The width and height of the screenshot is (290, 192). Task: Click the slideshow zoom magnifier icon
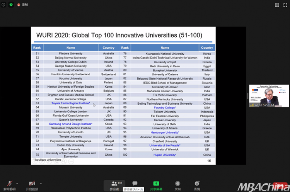pos(64,161)
